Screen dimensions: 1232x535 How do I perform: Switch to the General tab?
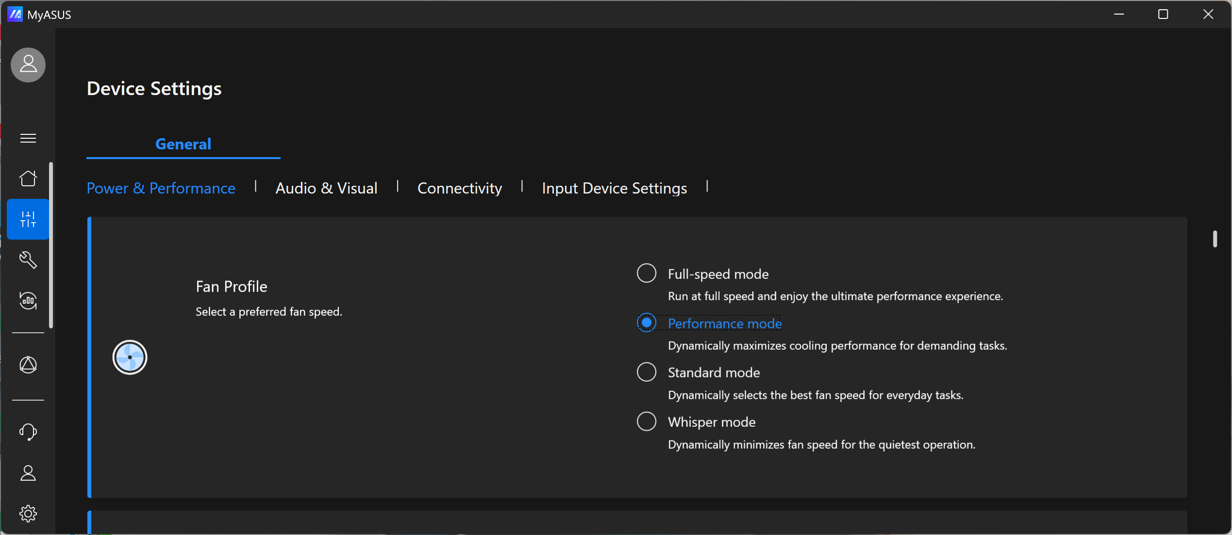click(183, 144)
